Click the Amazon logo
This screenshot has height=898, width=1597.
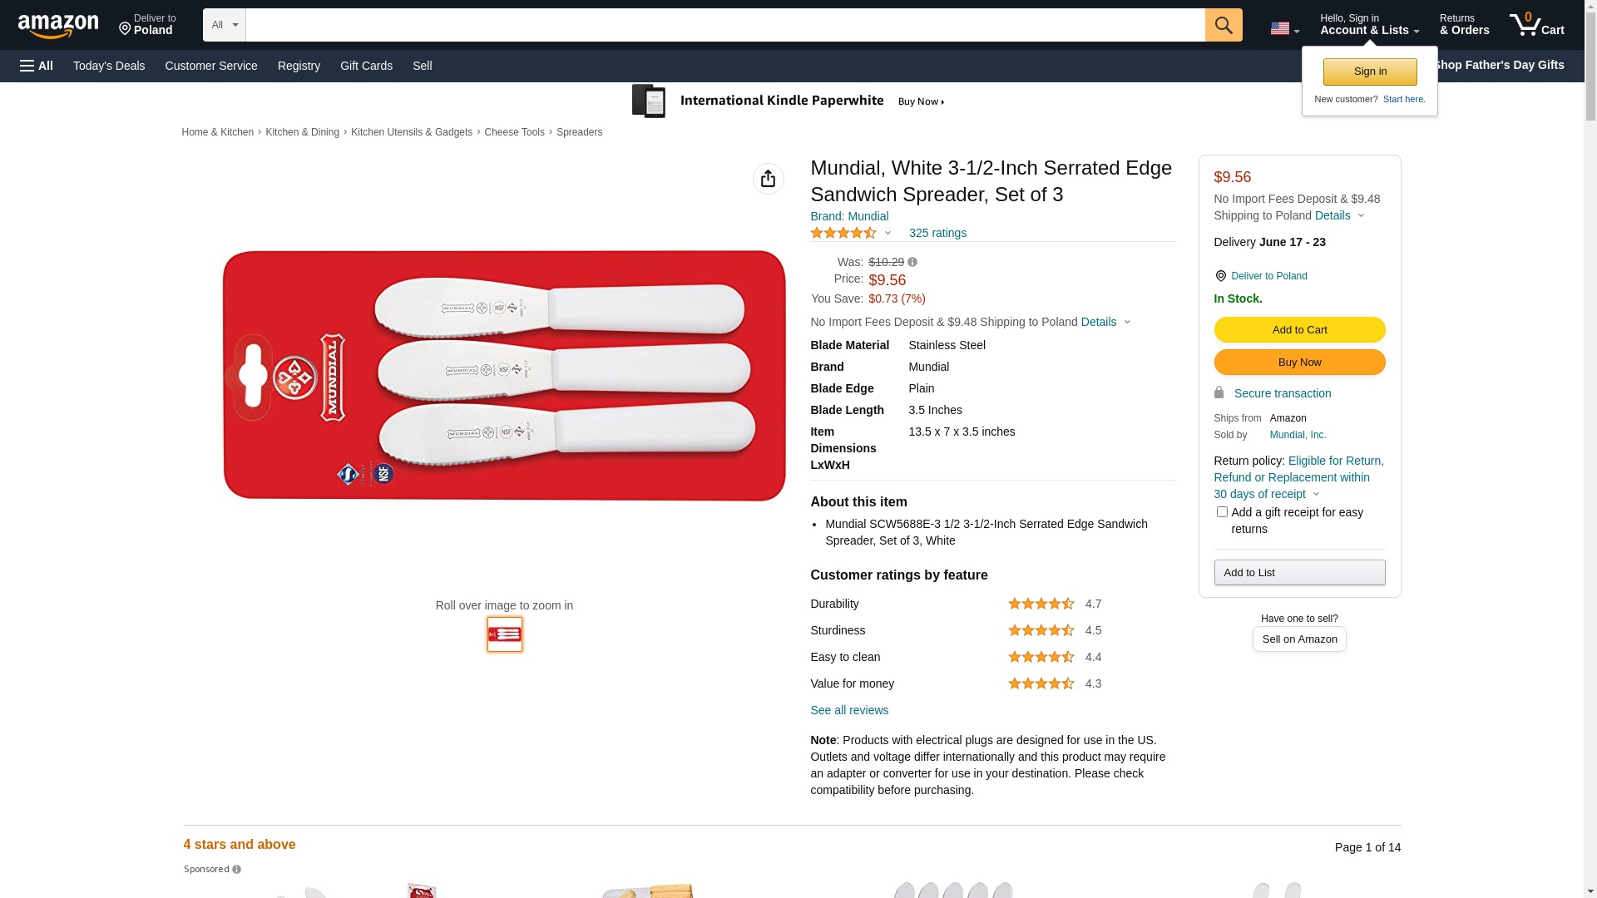click(58, 26)
